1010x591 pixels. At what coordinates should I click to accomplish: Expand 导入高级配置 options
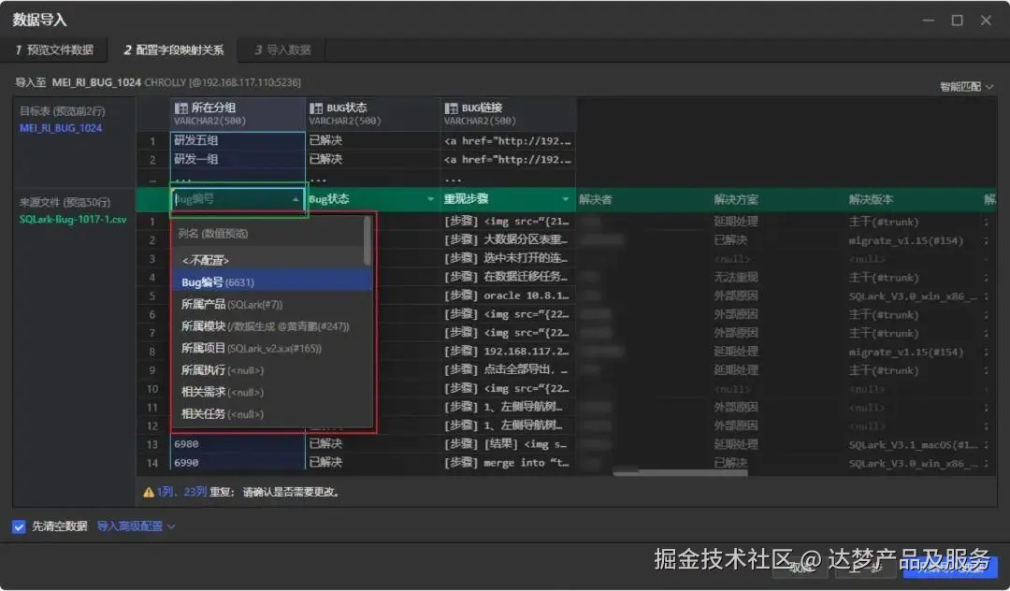point(136,526)
